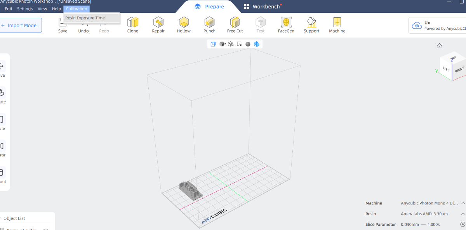Click the cube inspect magnifier icon

[x=231, y=44]
